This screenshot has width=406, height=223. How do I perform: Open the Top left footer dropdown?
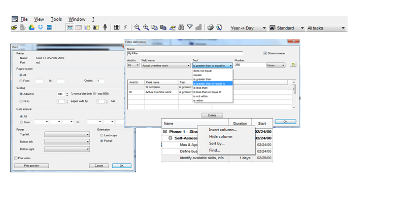[x=67, y=134]
